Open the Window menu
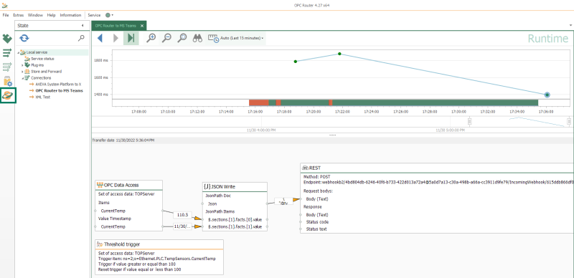Image resolution: width=574 pixels, height=278 pixels. 35,15
